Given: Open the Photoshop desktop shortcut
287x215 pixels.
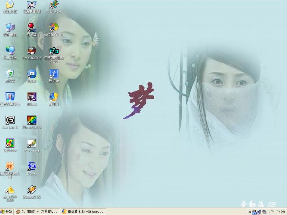Looking at the screenshot, I should pyautogui.click(x=32, y=143).
